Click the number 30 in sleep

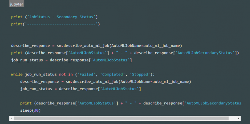click(36, 110)
